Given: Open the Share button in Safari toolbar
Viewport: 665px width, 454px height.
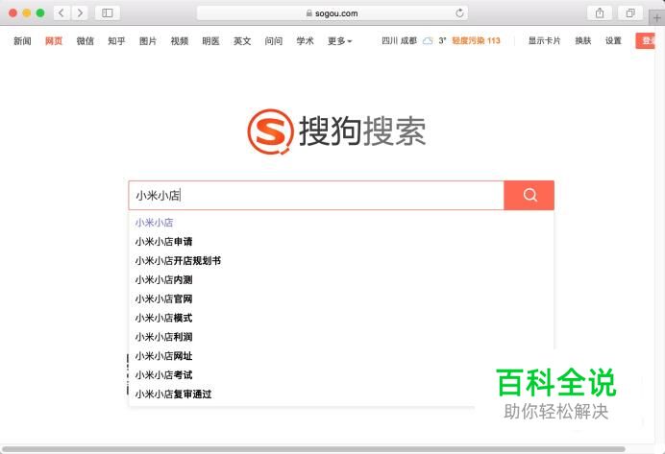Looking at the screenshot, I should pyautogui.click(x=600, y=13).
